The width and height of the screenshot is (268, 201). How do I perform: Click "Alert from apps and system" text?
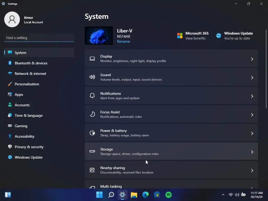click(x=120, y=98)
